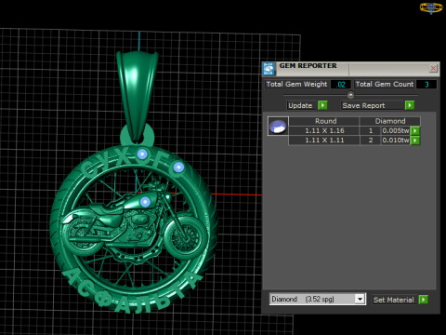
Task: Click the GEM REPORTER title bar
Action: pyautogui.click(x=351, y=69)
